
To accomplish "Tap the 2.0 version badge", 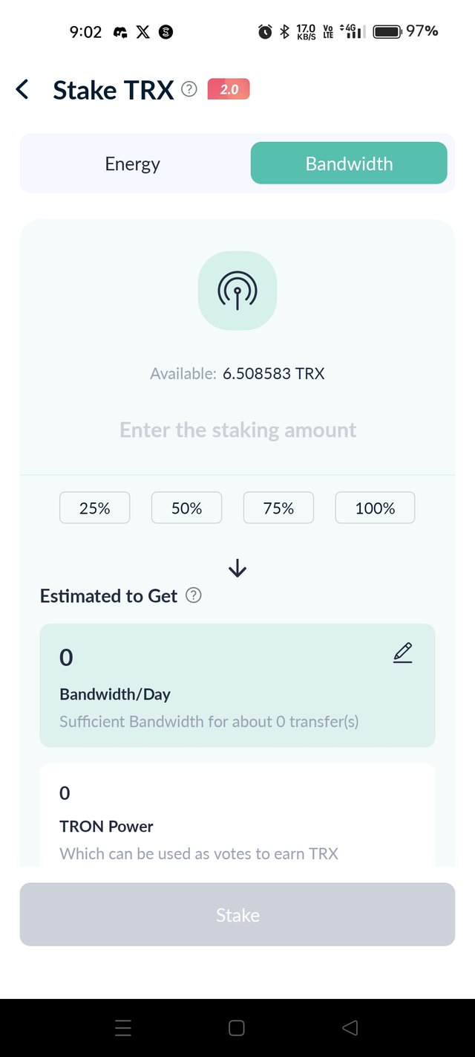I will point(229,89).
